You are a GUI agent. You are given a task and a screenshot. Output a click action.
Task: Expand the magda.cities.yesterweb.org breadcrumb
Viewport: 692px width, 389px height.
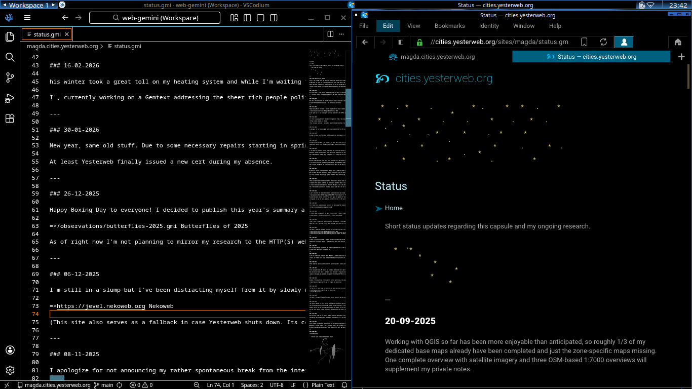[x=62, y=46]
